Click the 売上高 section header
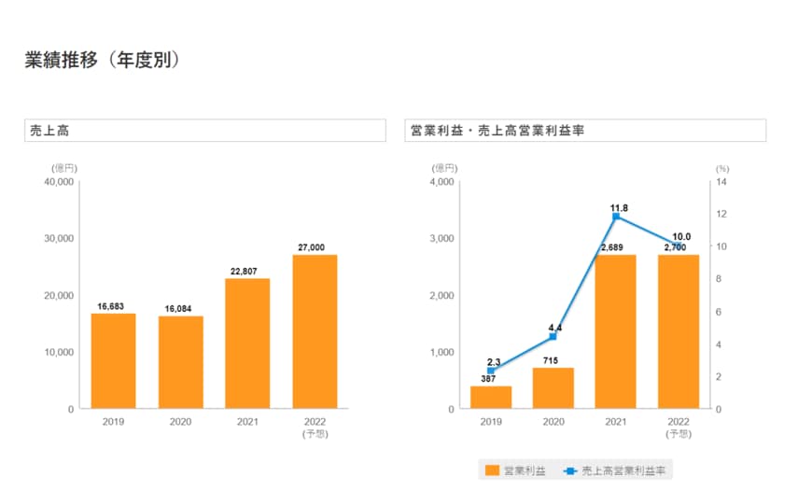812x491 pixels. [x=205, y=131]
